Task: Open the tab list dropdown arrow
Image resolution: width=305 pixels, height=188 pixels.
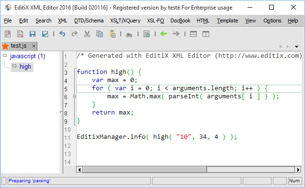Action: [296, 46]
